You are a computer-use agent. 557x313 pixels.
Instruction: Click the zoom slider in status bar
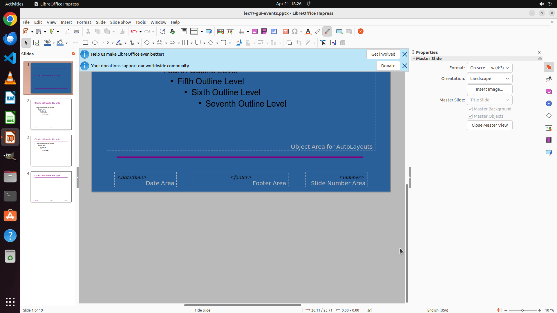(x=522, y=310)
